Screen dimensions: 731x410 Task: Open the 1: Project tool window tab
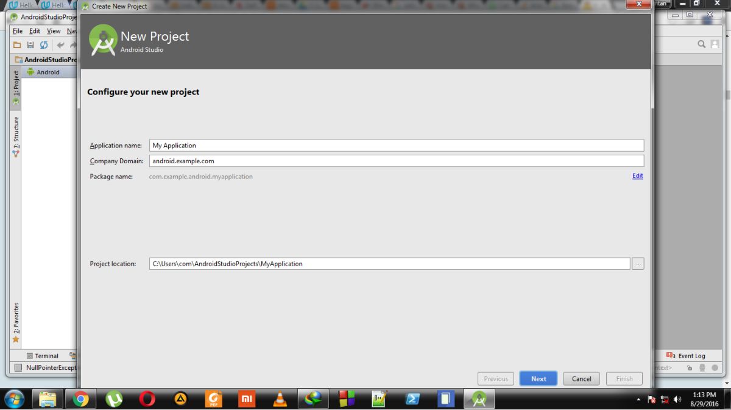(x=16, y=88)
